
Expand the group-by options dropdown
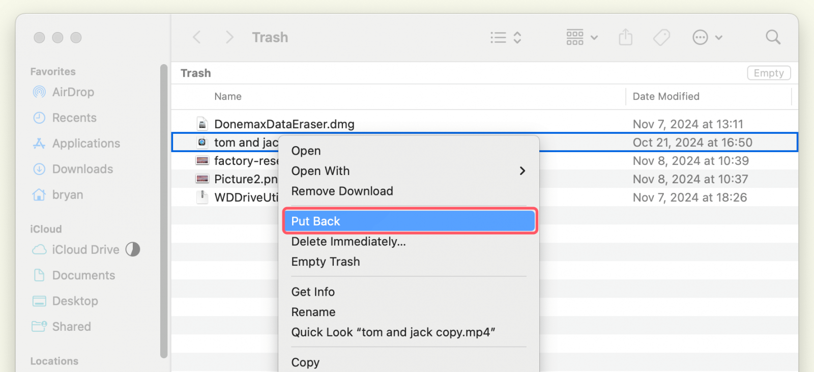click(x=582, y=37)
